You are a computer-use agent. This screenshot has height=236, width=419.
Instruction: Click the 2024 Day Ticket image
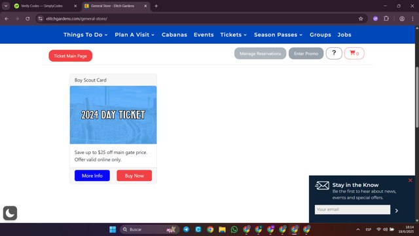(113, 115)
